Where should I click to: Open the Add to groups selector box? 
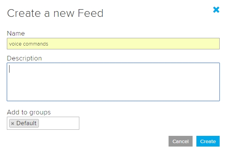coord(43,123)
